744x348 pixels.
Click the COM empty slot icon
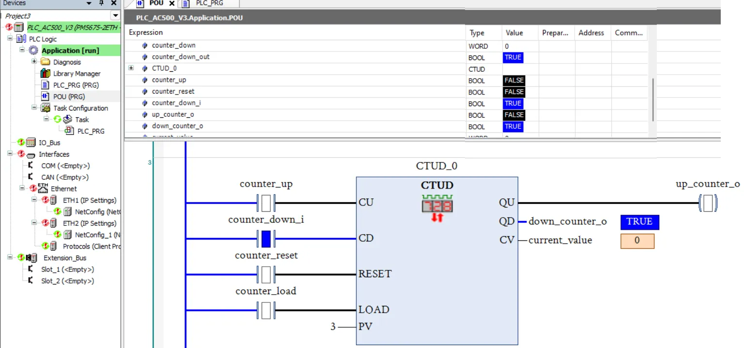(x=31, y=165)
